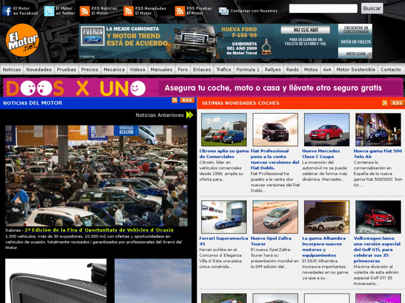Viewport: 405px width, 303px height.
Task: Open the used car fair photo
Action: tap(96, 176)
